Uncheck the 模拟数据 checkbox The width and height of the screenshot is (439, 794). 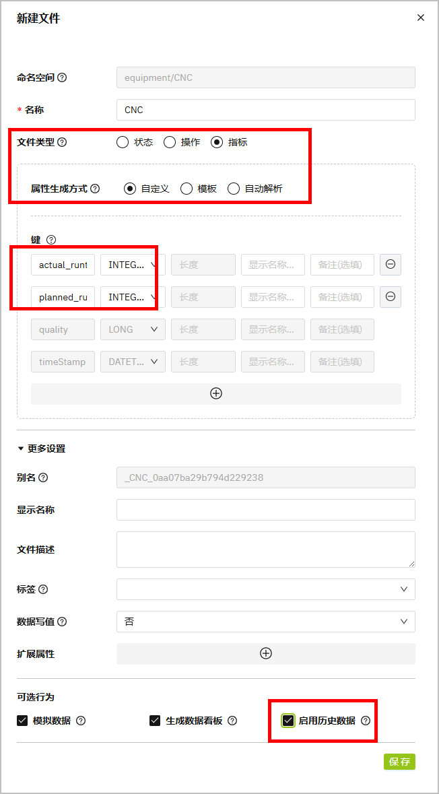point(22,721)
